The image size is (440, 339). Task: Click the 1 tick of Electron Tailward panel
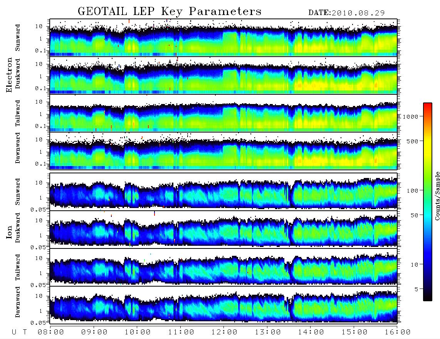tap(41, 114)
